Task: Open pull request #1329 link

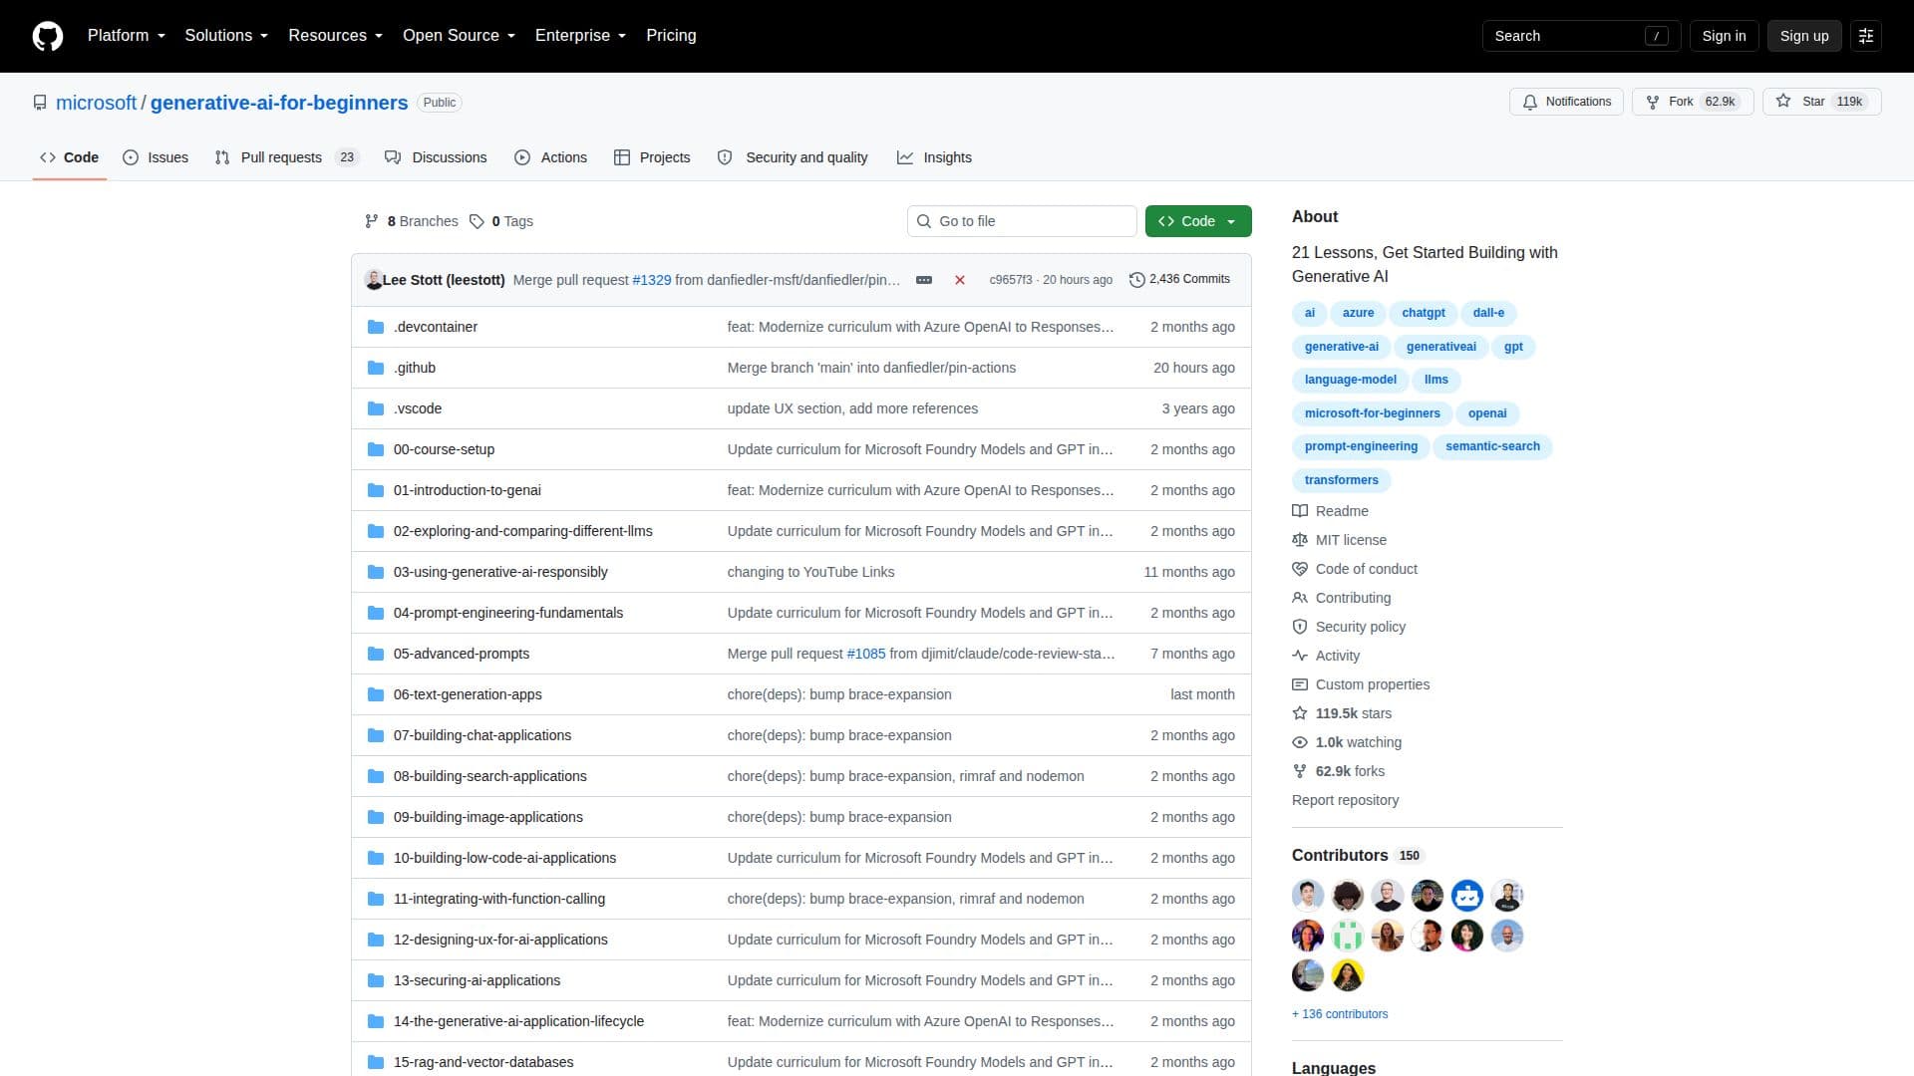Action: click(652, 280)
